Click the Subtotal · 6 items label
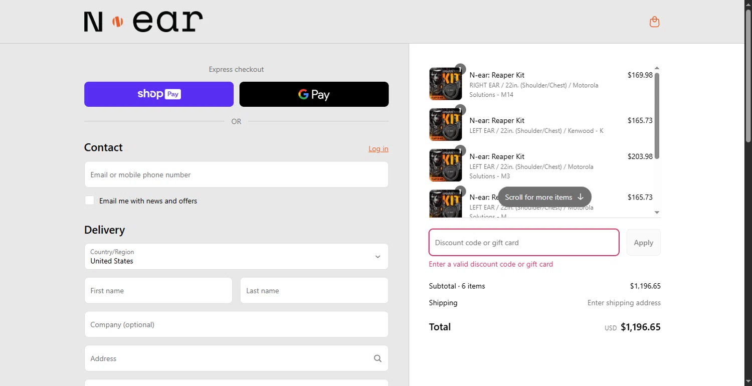The width and height of the screenshot is (752, 386). click(457, 286)
